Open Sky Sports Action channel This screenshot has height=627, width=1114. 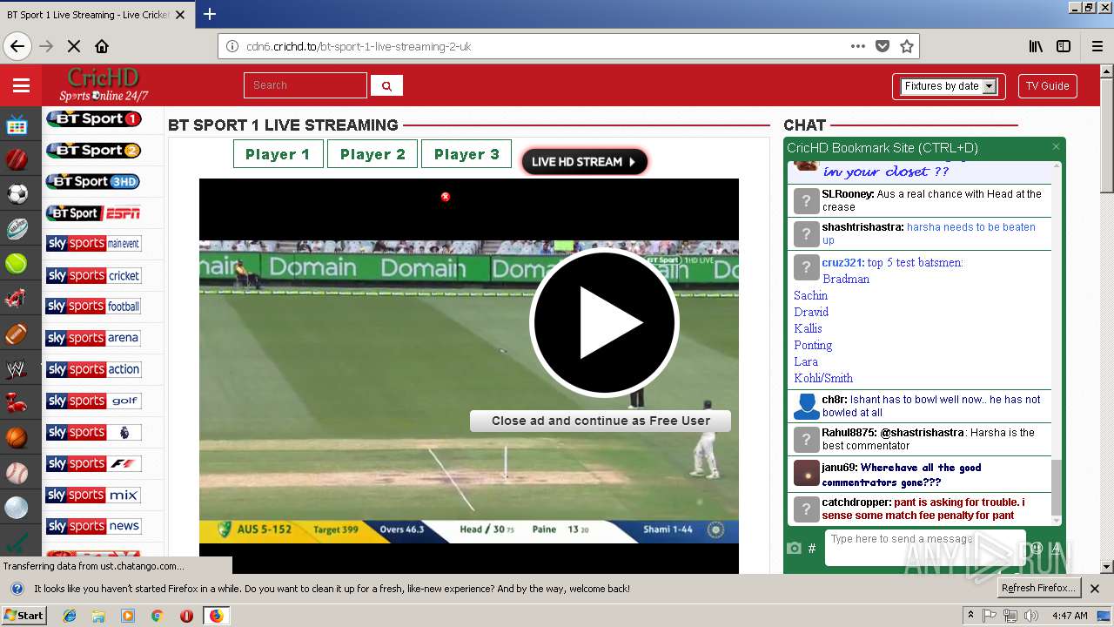[x=93, y=369]
